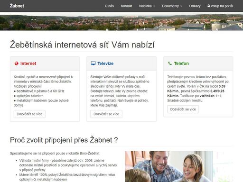Viewport: 243px width, 182px height.
Task: Click the bullet 'metalickým kabelem (pouze bytové'
Action: 41,100
